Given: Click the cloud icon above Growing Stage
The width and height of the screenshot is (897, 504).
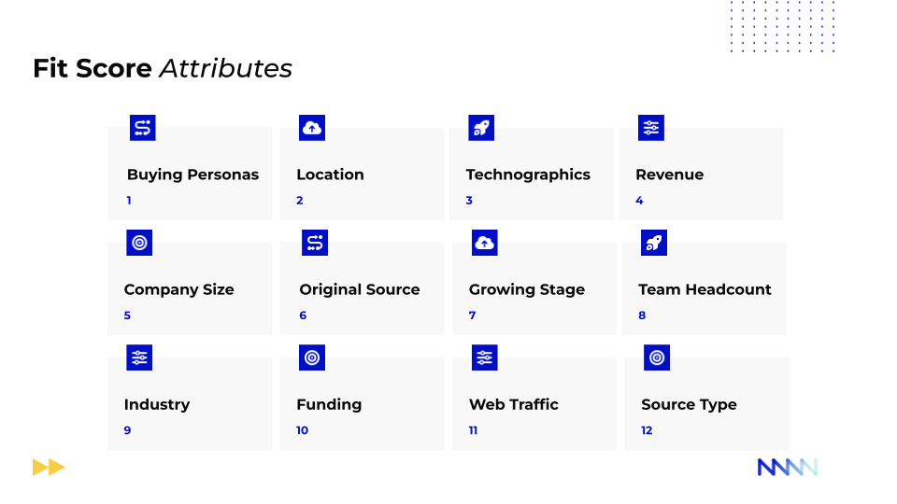Looking at the screenshot, I should pos(484,243).
